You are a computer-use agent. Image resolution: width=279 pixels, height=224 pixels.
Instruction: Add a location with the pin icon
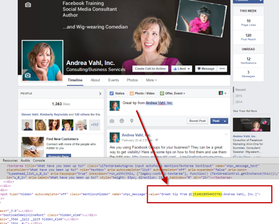(x=132, y=121)
